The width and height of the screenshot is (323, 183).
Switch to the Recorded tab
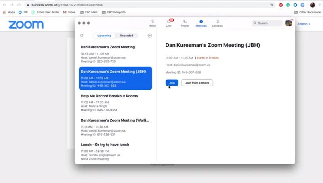tap(126, 36)
